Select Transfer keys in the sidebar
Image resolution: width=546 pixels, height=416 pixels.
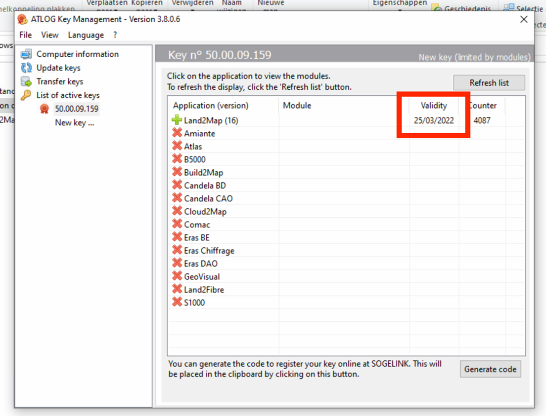point(60,81)
